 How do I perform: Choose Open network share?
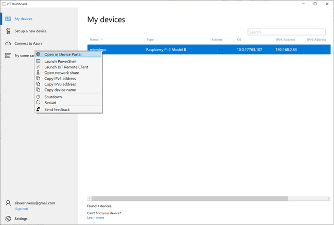pyautogui.click(x=68, y=73)
